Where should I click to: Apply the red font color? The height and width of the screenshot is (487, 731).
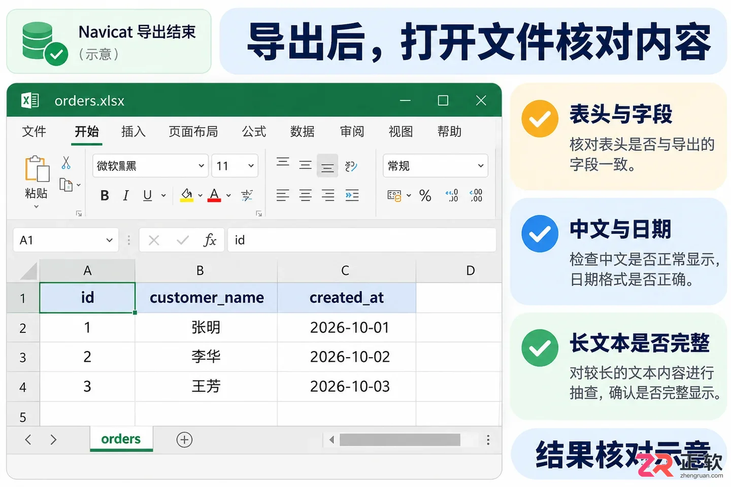[214, 195]
